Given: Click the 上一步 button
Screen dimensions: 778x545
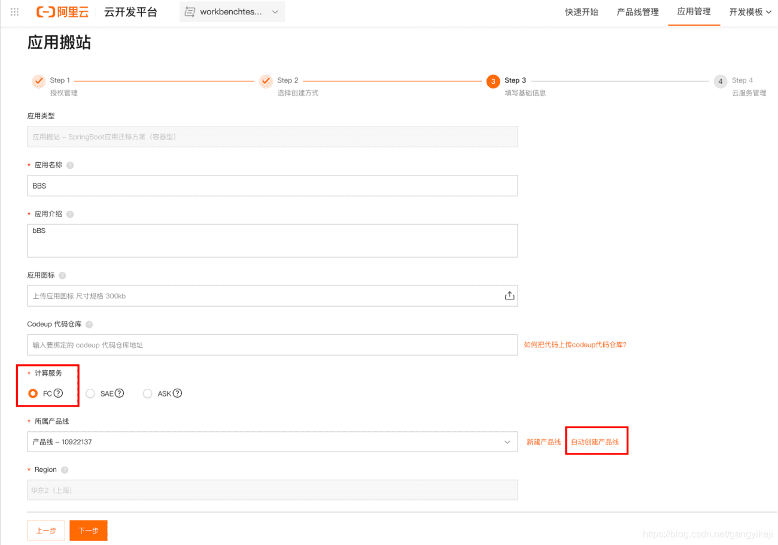Looking at the screenshot, I should tap(46, 531).
